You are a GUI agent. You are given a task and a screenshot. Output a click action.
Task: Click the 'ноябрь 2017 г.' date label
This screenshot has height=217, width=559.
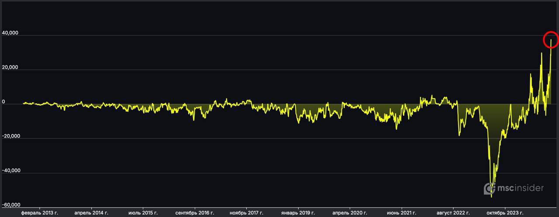point(246,213)
